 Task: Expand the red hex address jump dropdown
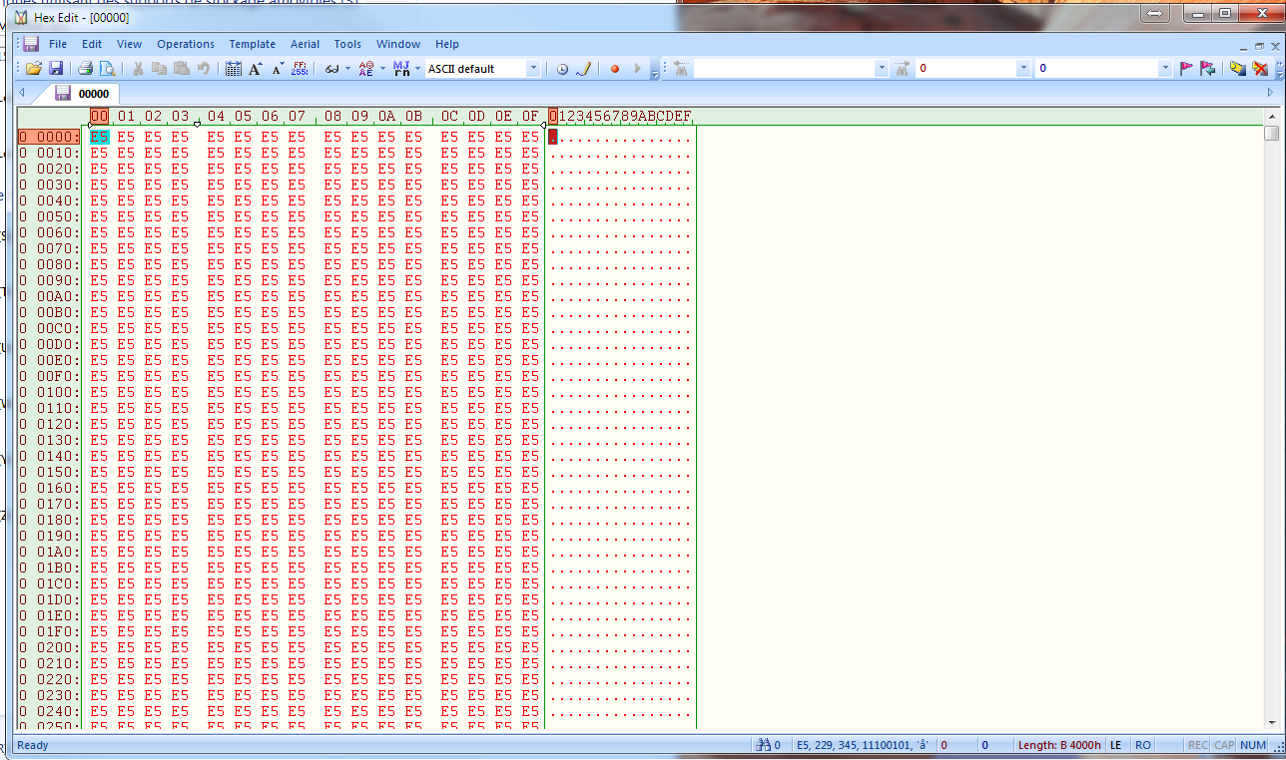1023,69
